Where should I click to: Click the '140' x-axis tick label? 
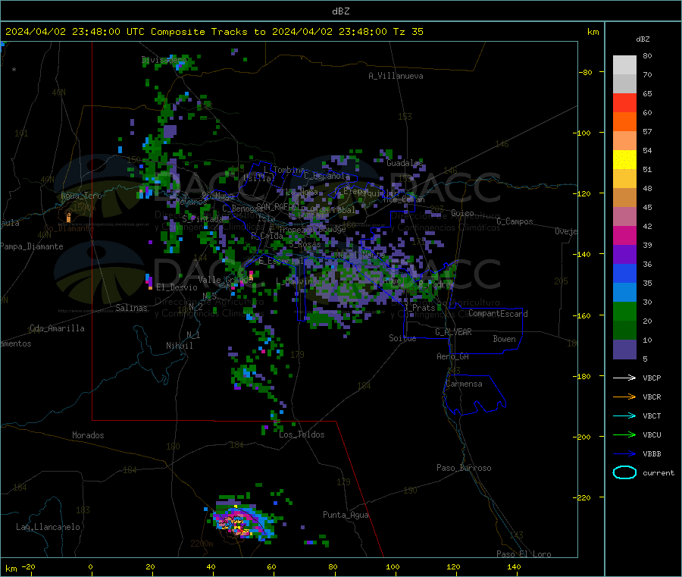(x=514, y=566)
